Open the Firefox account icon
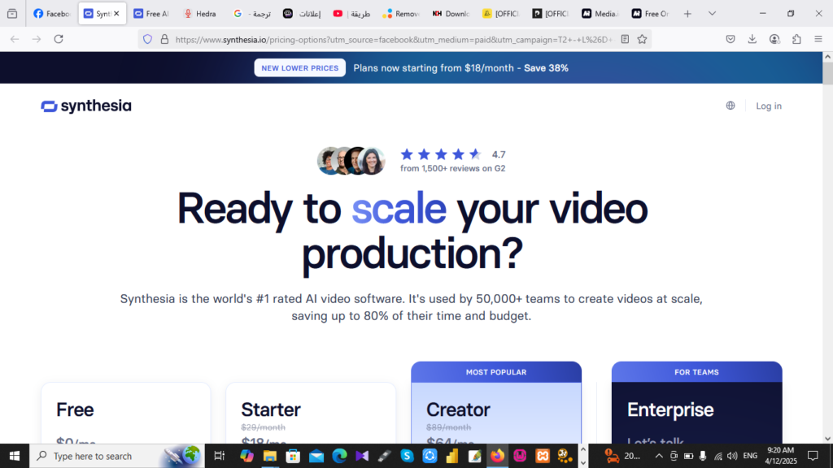Image resolution: width=833 pixels, height=468 pixels. [x=774, y=39]
